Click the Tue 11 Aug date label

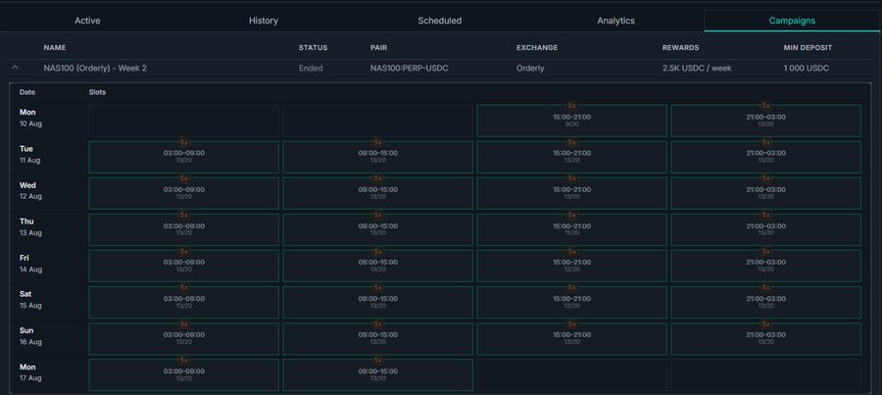pyautogui.click(x=30, y=154)
